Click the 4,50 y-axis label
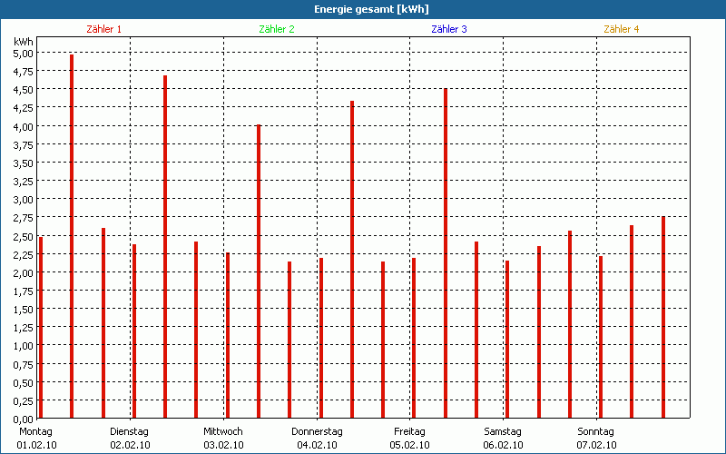 pos(22,90)
